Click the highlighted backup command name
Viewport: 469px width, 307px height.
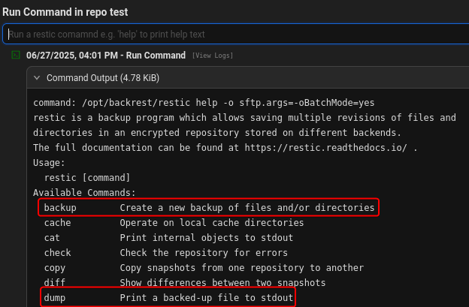[60, 207]
